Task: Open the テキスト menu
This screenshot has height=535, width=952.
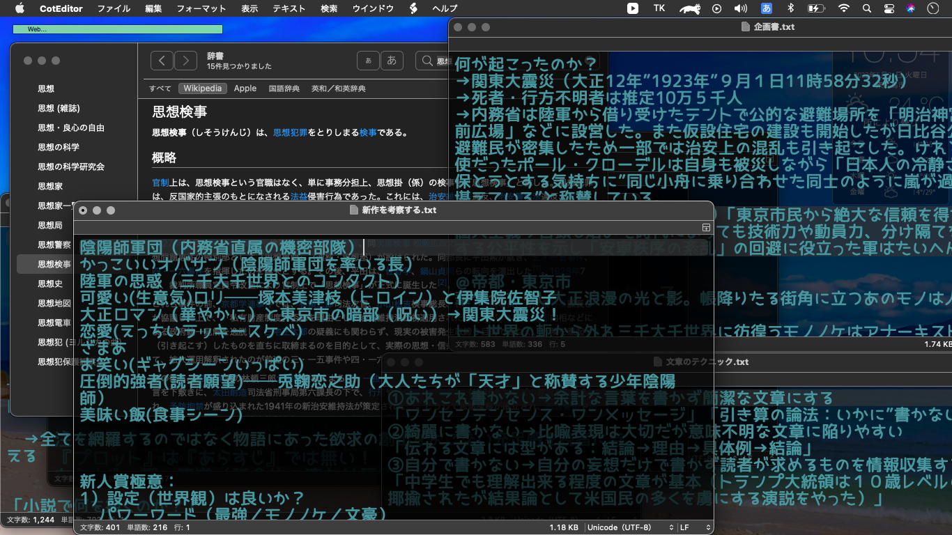Action: (289, 8)
